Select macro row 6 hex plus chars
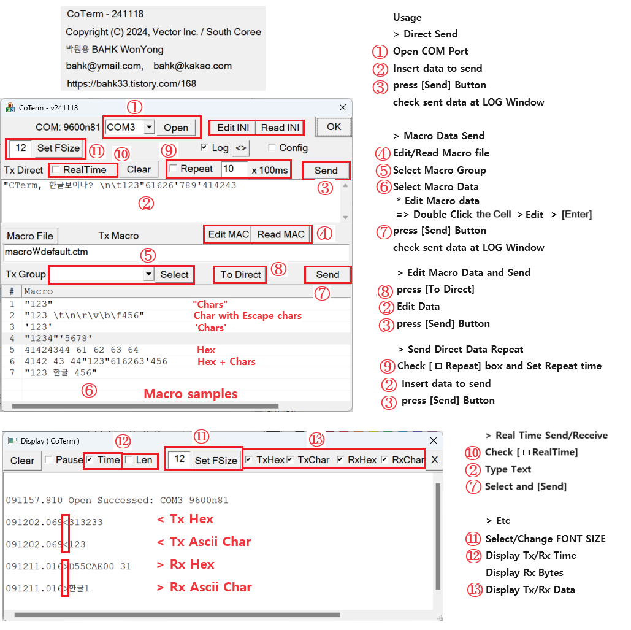The image size is (631, 630). (176, 361)
